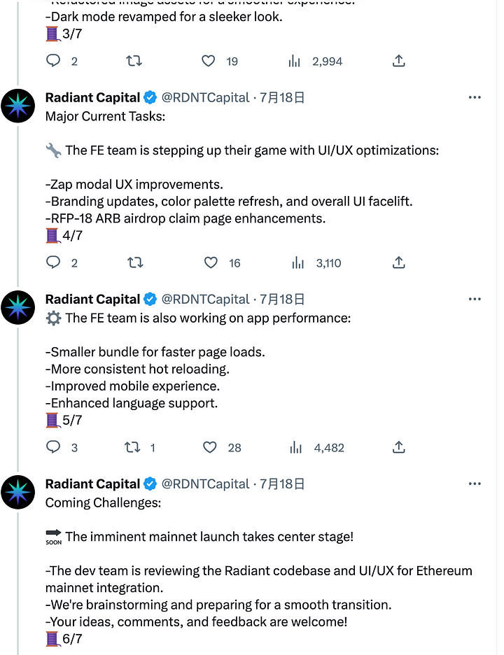Share the 4/7 thread tweet
Viewport: 504px width, 655px height.
coord(398,262)
